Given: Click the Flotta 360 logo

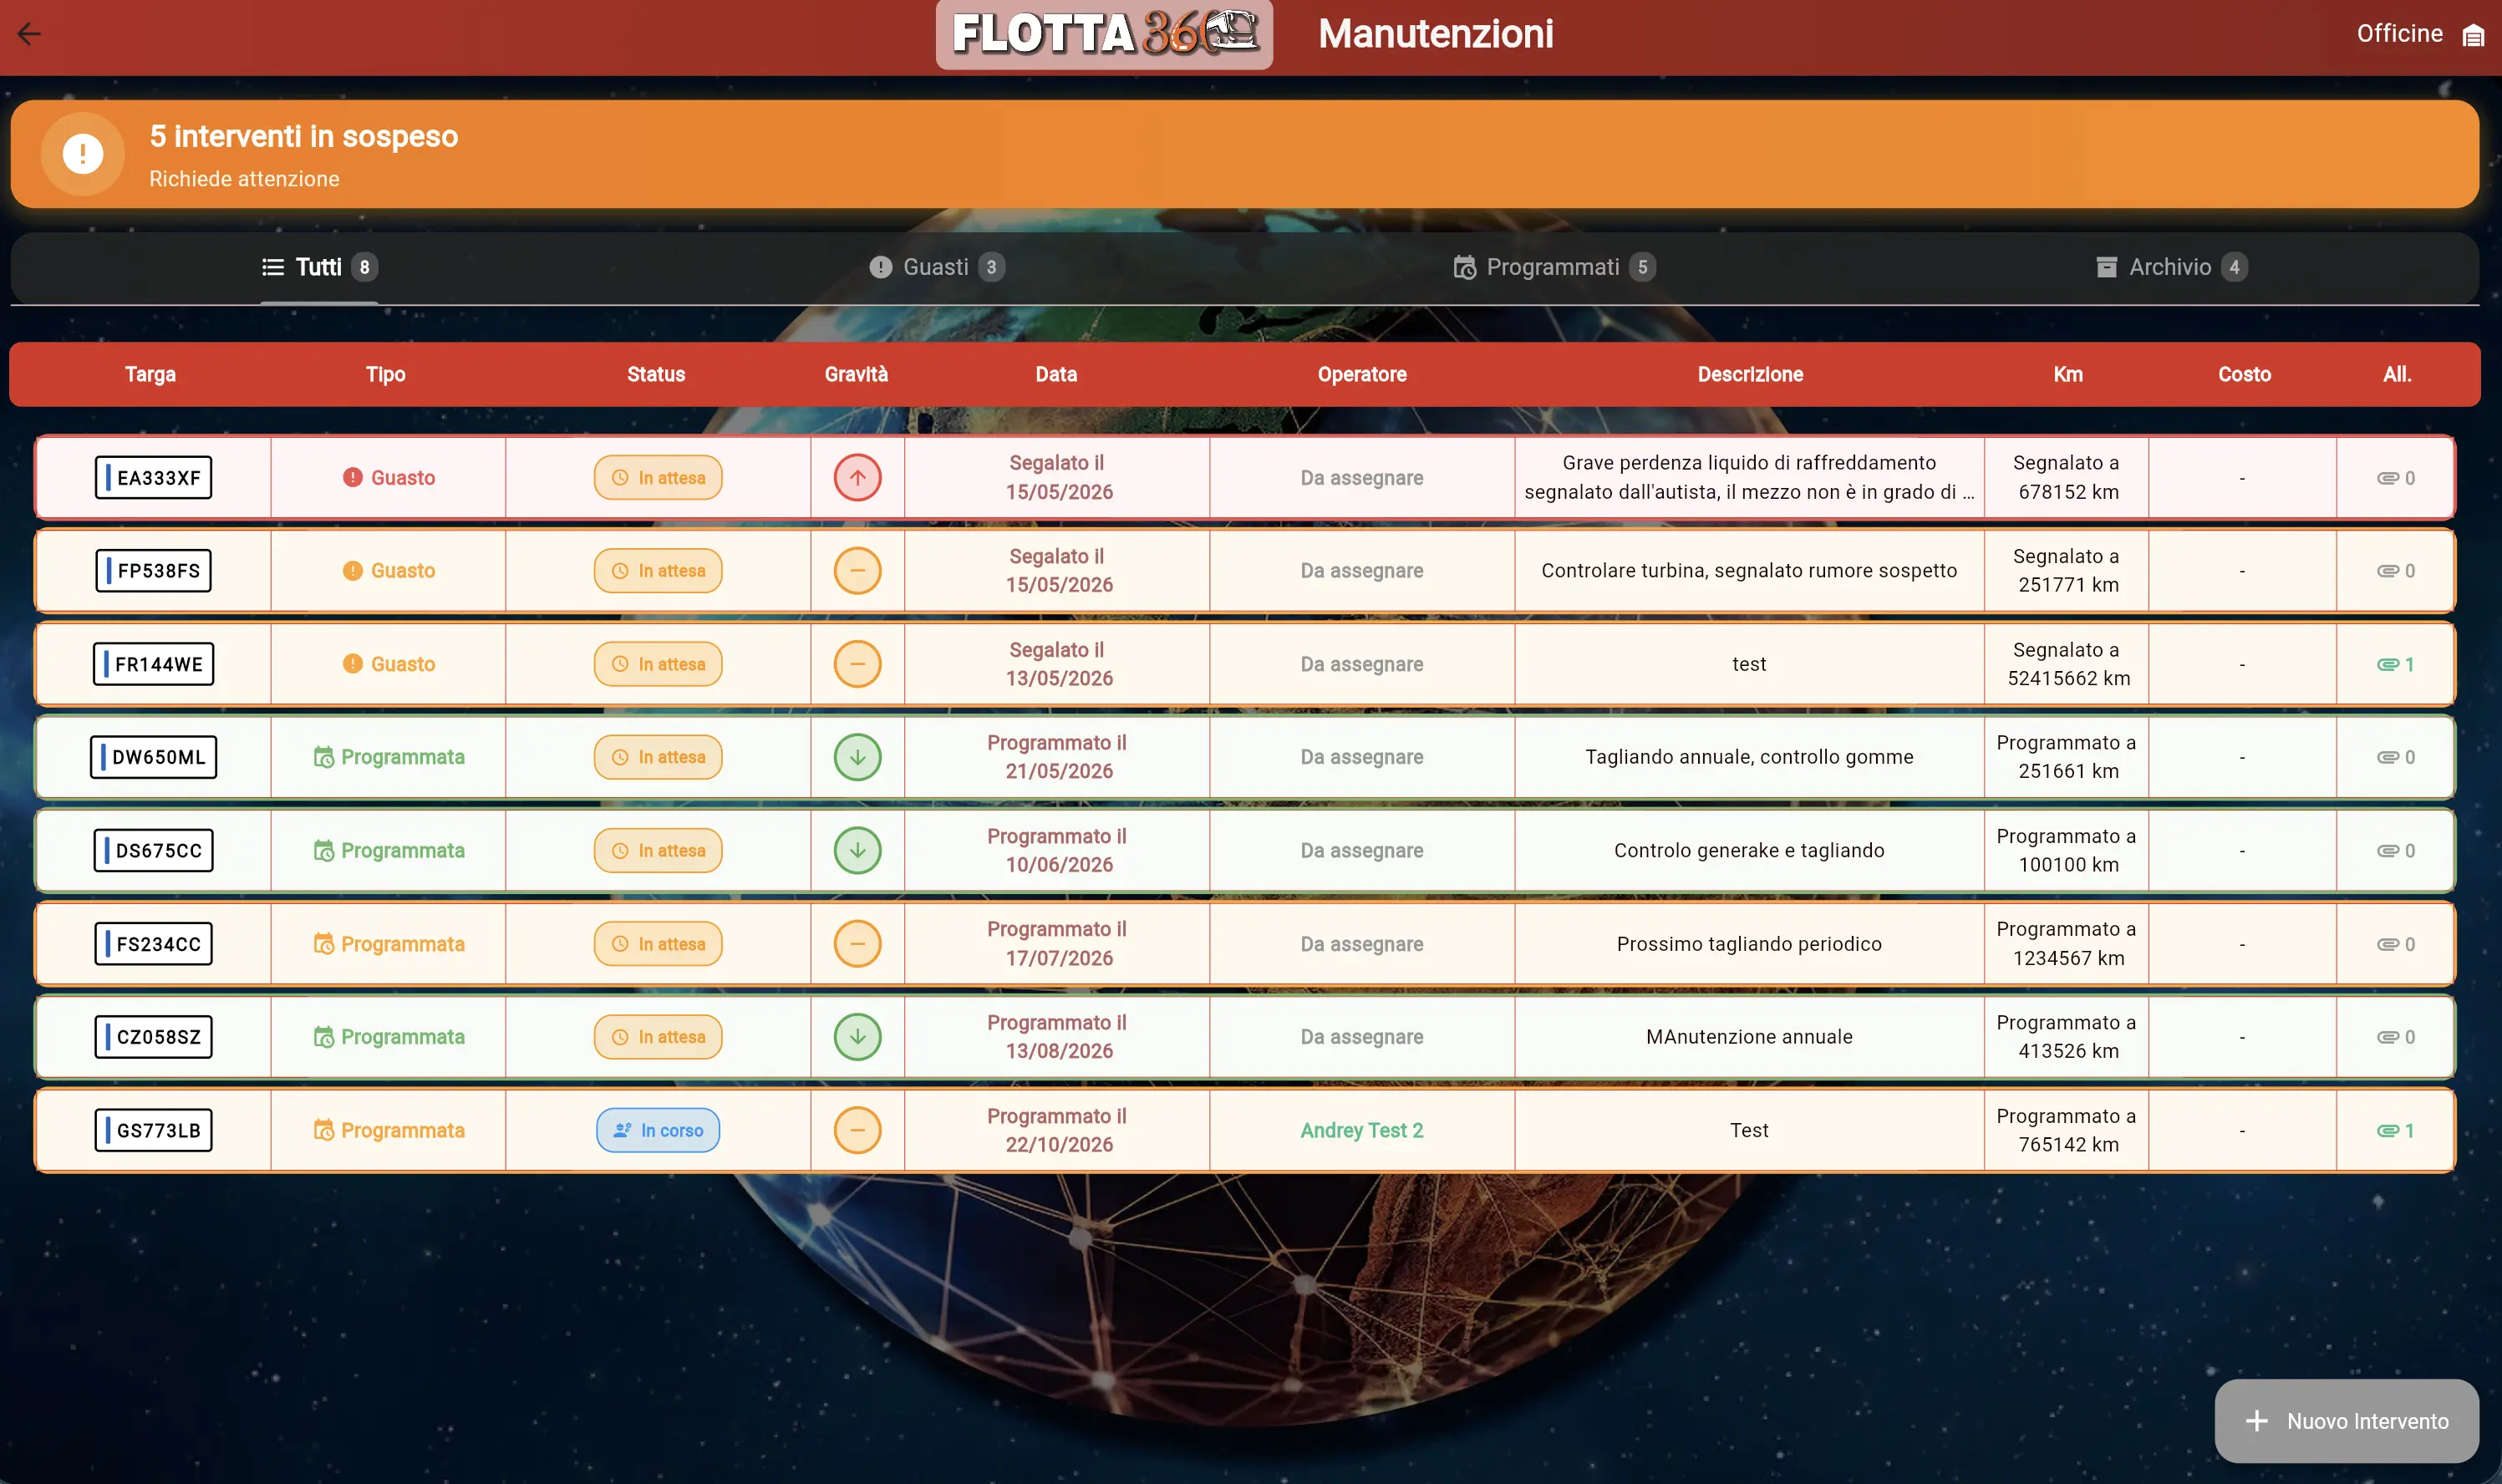Looking at the screenshot, I should (1104, 33).
